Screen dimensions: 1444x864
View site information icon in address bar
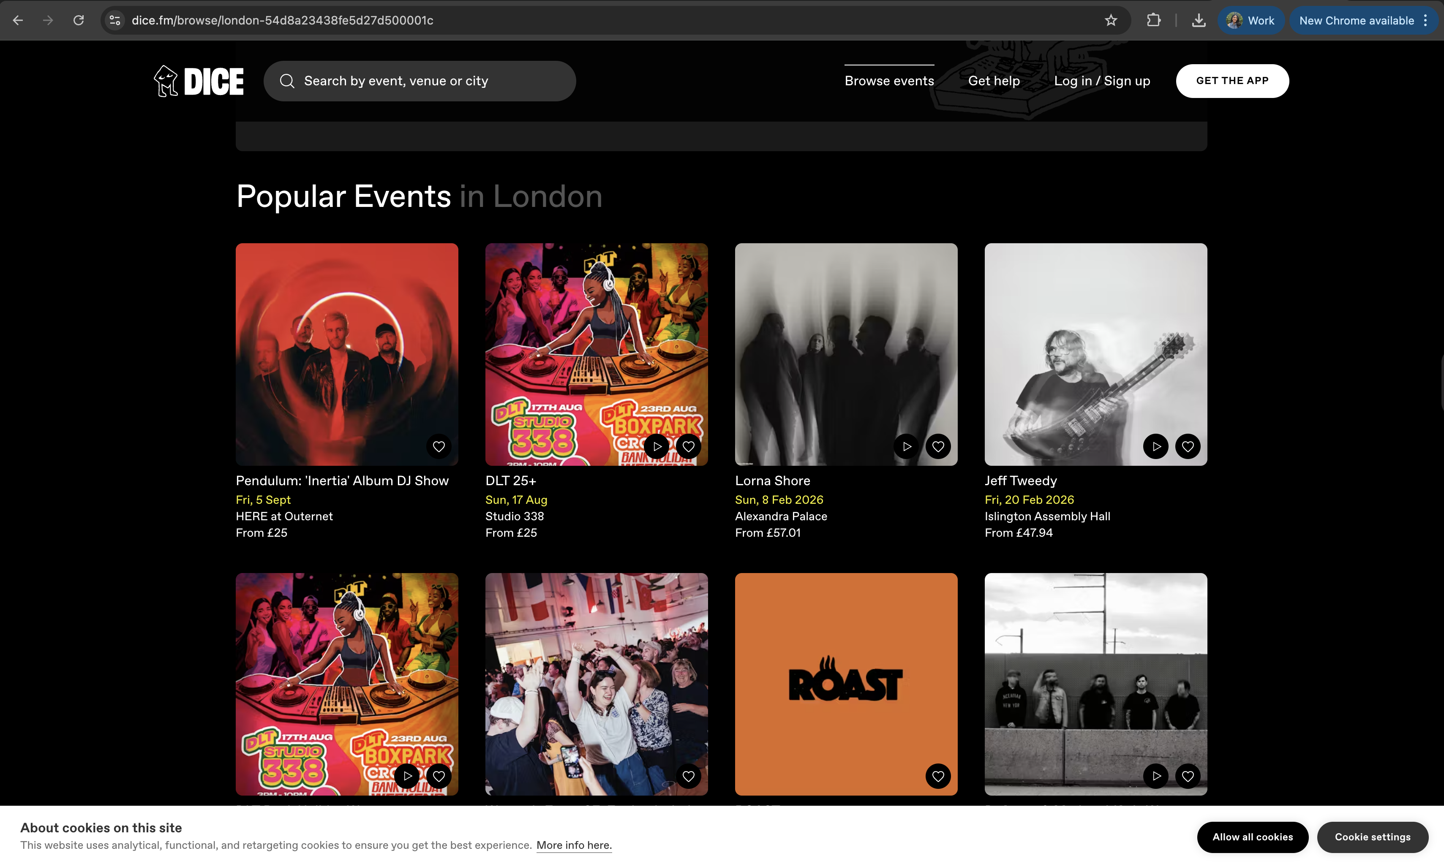coord(115,20)
